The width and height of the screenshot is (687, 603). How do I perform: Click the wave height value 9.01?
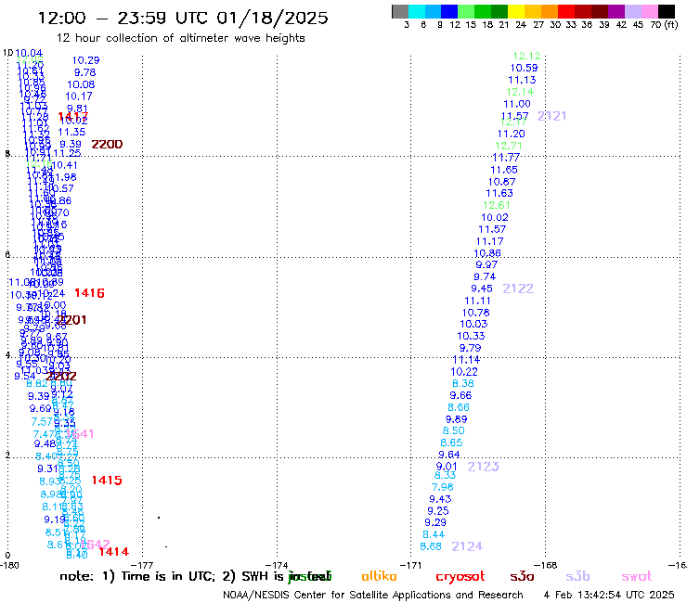click(x=447, y=467)
